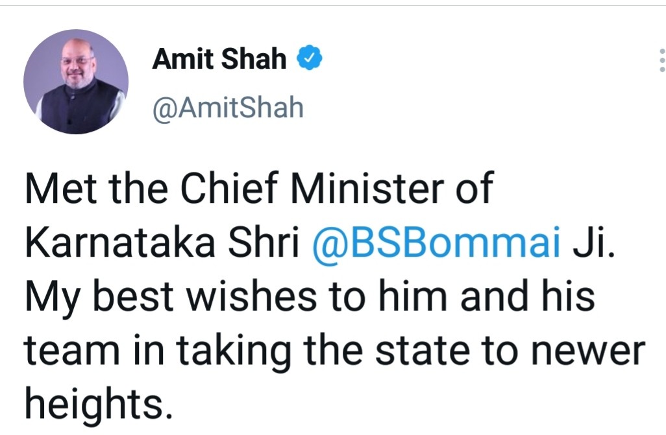Open the tweet's three-dot more options
The height and width of the screenshot is (435, 666).
tap(661, 60)
